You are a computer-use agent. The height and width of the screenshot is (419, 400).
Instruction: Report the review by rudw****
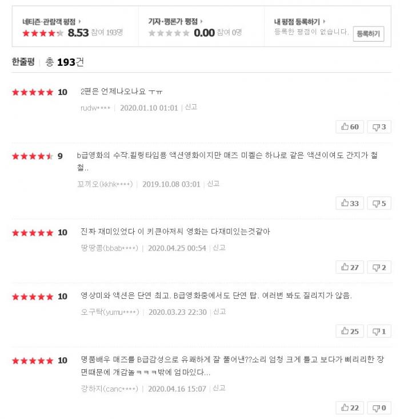pyautogui.click(x=191, y=107)
